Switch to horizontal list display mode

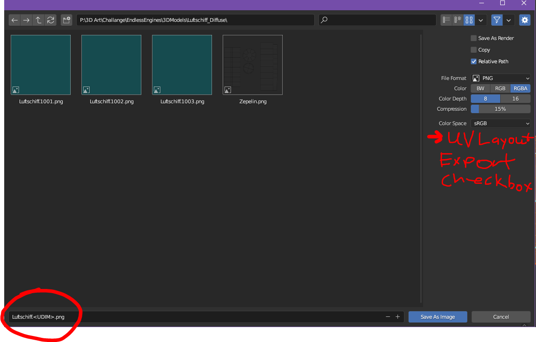point(458,20)
